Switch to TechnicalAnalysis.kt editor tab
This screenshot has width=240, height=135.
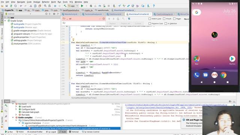(x=93, y=14)
